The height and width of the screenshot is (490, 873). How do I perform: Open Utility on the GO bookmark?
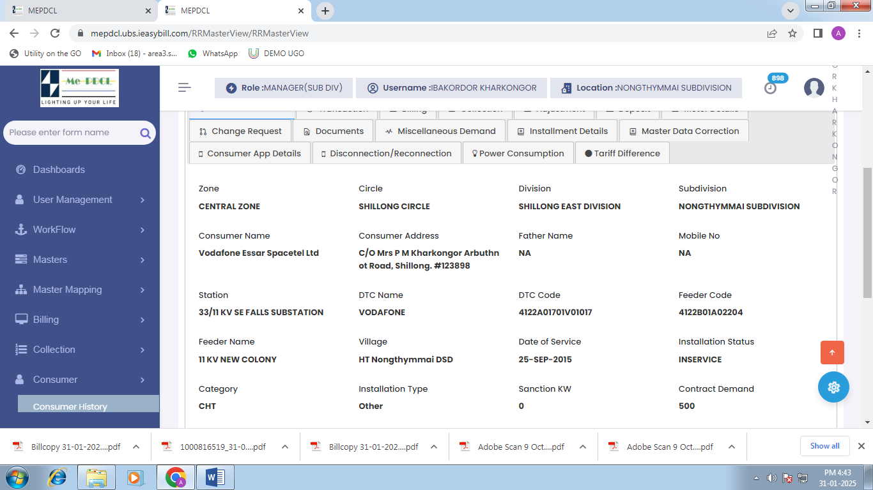[45, 54]
